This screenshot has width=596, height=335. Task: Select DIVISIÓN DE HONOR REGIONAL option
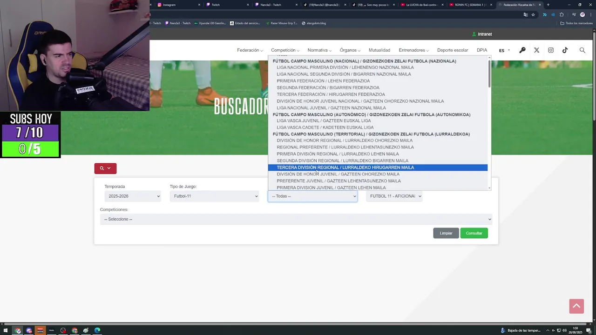(378, 141)
